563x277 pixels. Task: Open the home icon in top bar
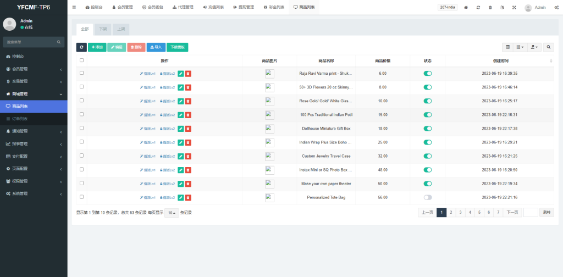click(466, 8)
